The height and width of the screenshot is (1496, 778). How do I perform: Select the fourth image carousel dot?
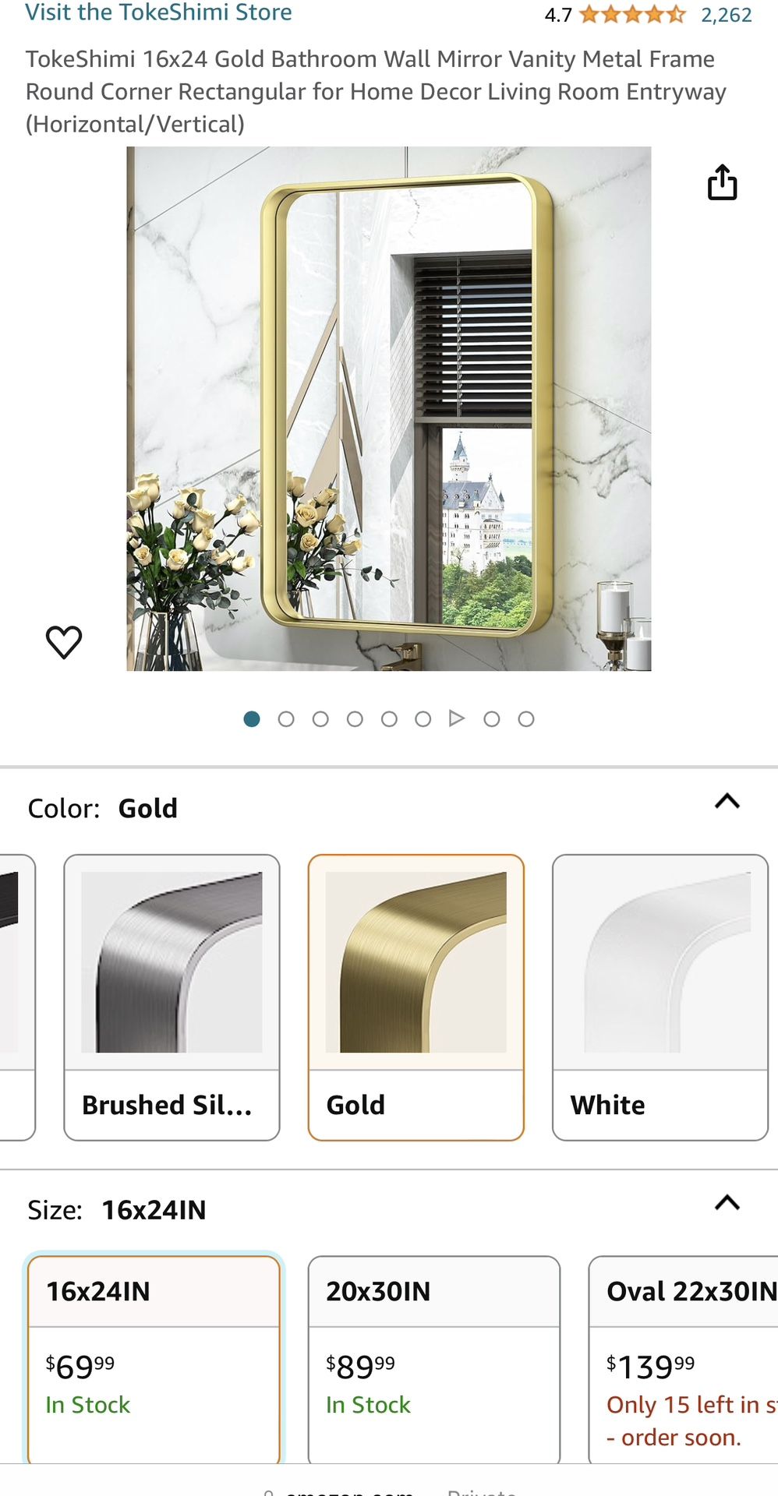coord(355,719)
